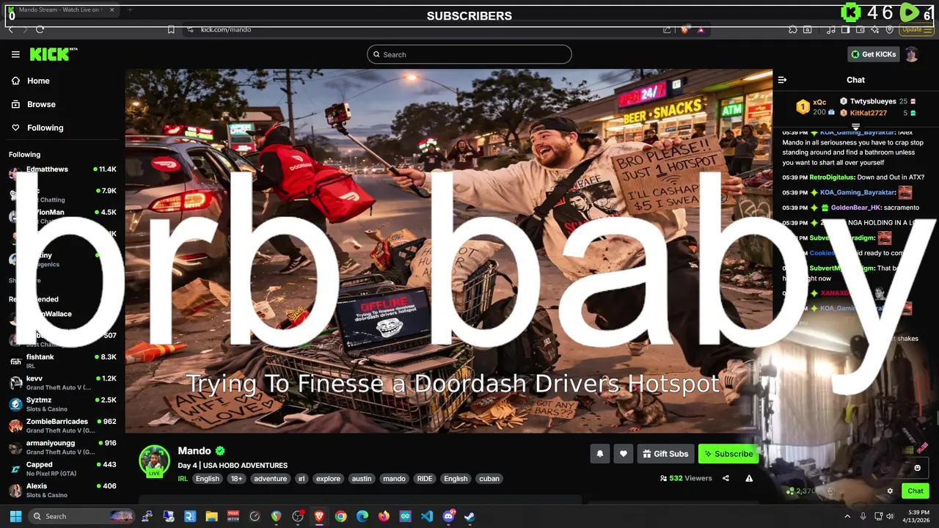Open Visual Studio Code from taskbar

(x=427, y=516)
